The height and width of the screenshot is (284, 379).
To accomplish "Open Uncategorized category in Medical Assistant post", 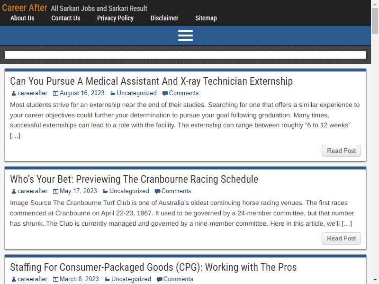I will click(x=136, y=93).
